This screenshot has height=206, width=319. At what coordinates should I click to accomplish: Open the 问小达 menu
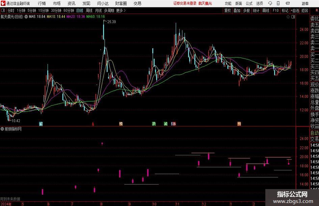pos(103,3)
